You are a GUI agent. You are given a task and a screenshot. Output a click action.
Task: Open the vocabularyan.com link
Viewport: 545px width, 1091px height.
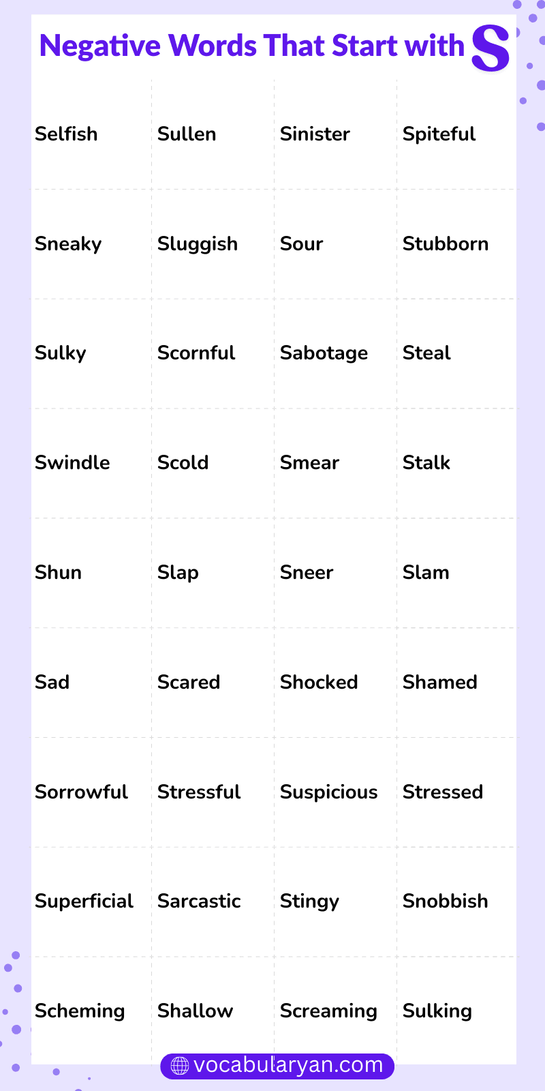(288, 1065)
